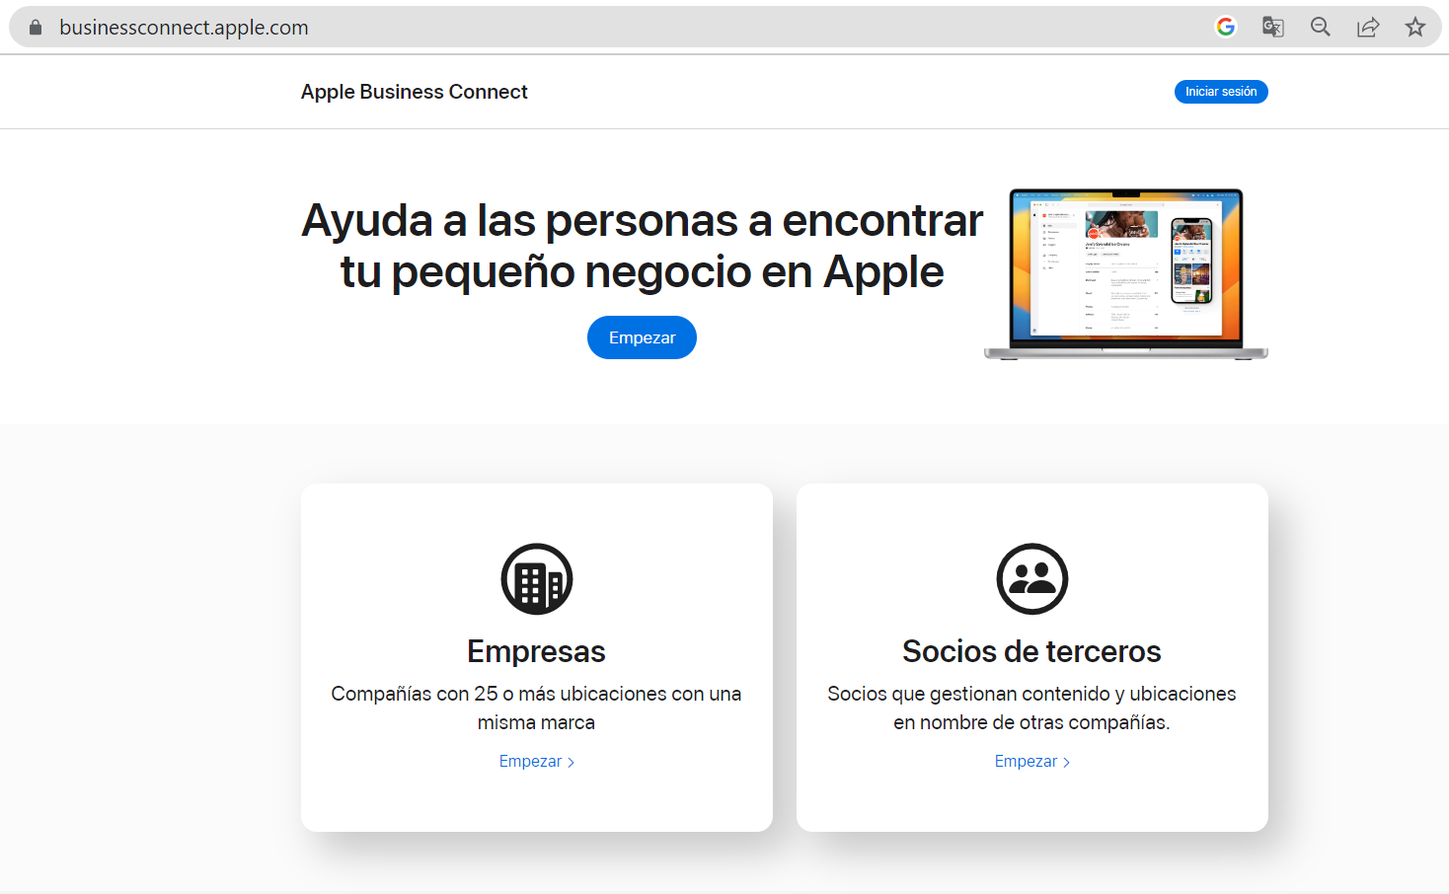Click the businessconnect.apple.com URL field
This screenshot has height=894, width=1449.
pos(184,28)
